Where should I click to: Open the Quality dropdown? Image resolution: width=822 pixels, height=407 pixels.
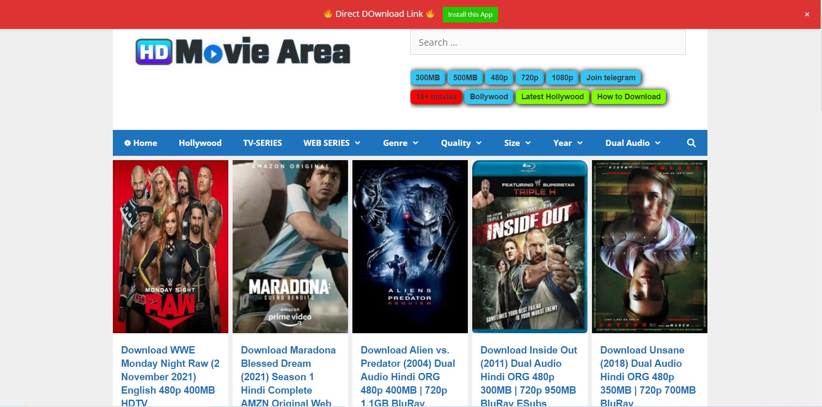tap(461, 143)
